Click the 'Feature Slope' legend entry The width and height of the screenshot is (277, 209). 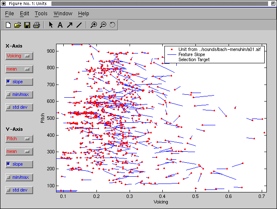pos(192,54)
